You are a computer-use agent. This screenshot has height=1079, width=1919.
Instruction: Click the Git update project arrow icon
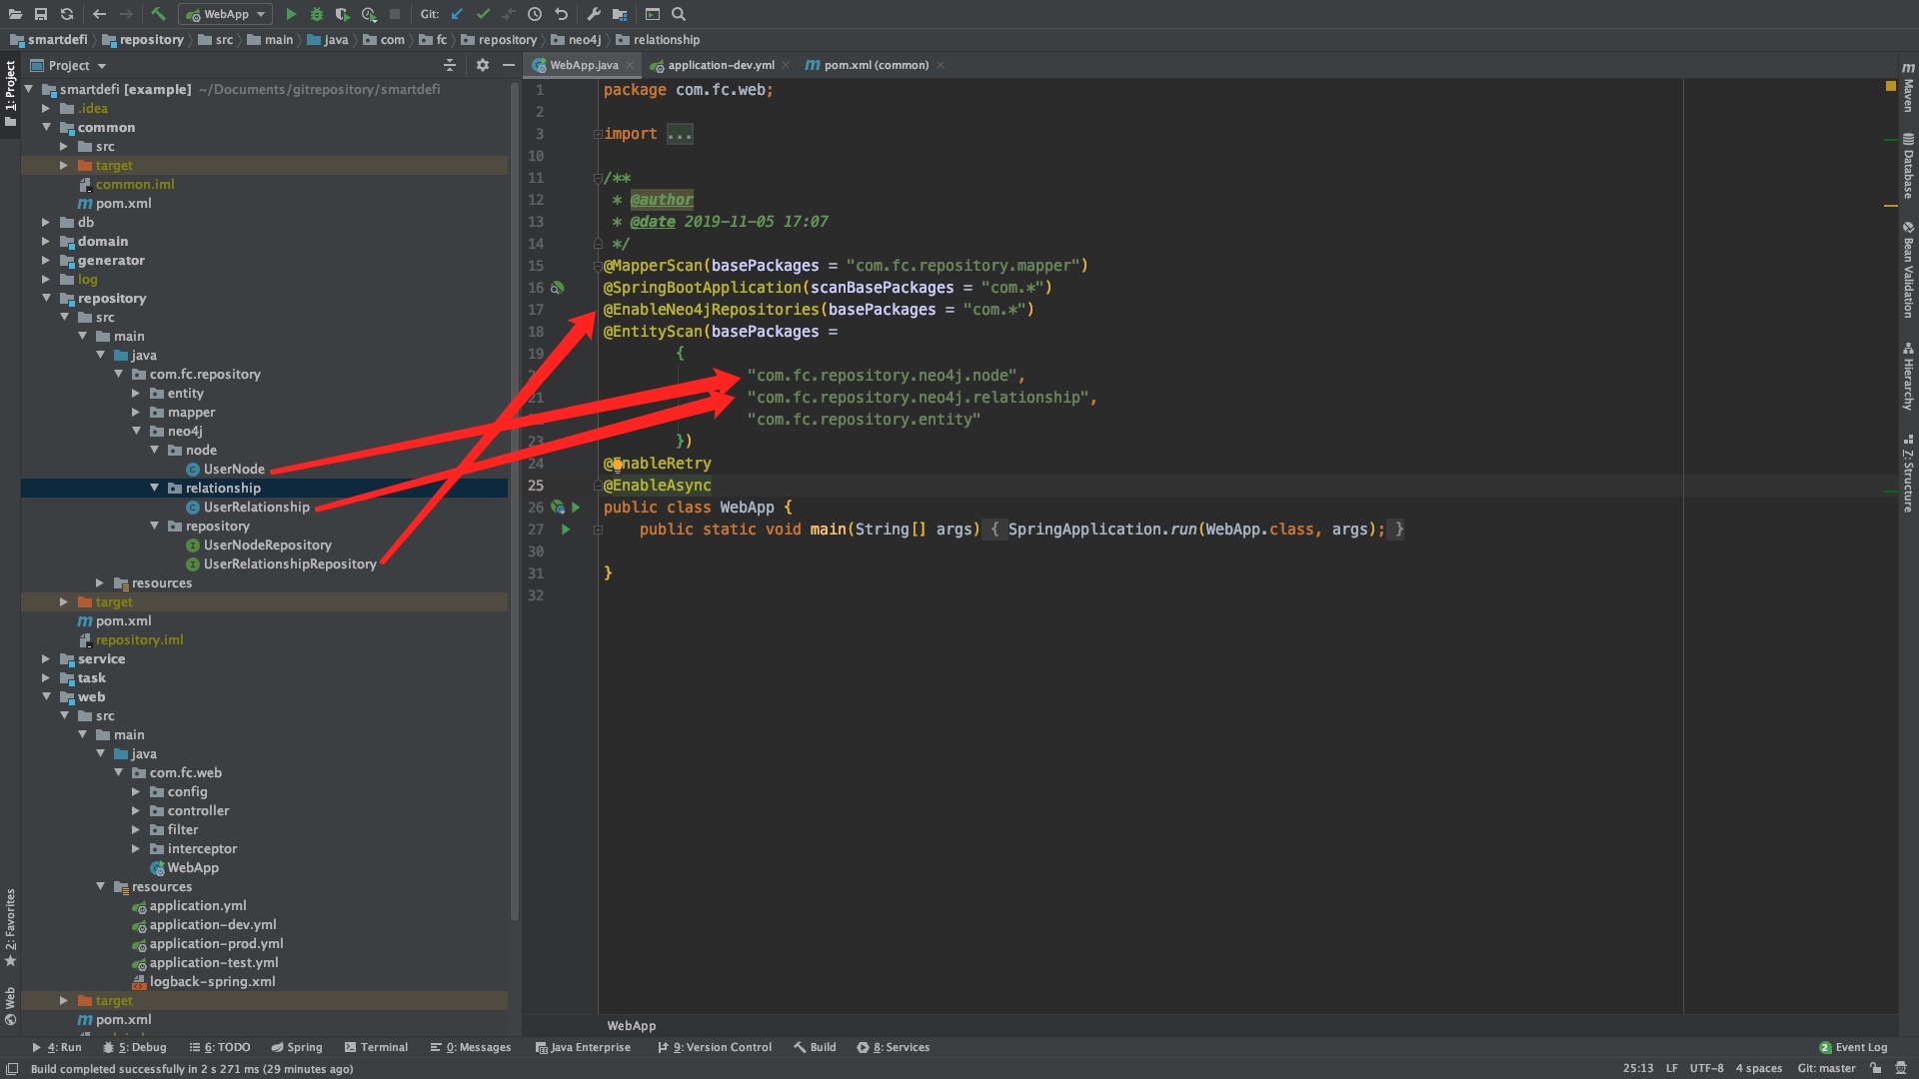point(457,14)
